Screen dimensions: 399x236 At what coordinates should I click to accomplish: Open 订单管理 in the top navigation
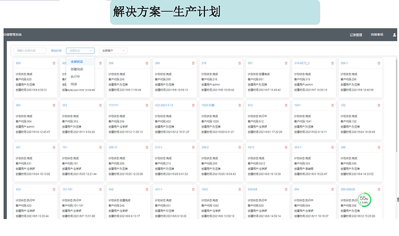[356, 35]
